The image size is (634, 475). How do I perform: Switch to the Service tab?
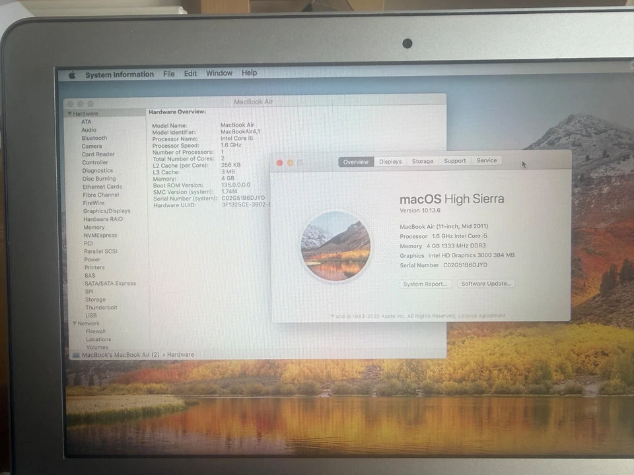(x=487, y=160)
